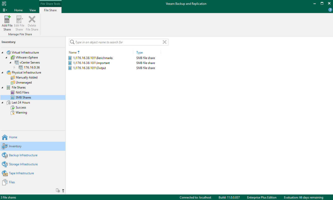
Task: Select \\176.16.38.101\Output row text
Action: click(90, 68)
